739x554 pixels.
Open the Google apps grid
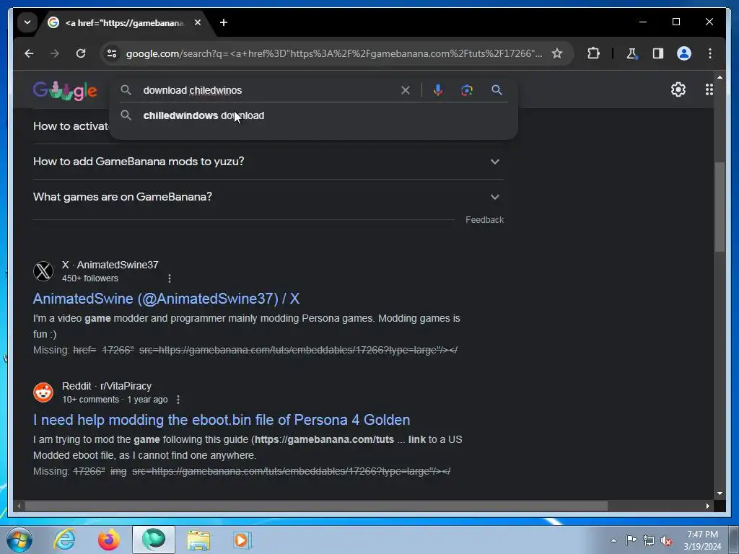709,89
